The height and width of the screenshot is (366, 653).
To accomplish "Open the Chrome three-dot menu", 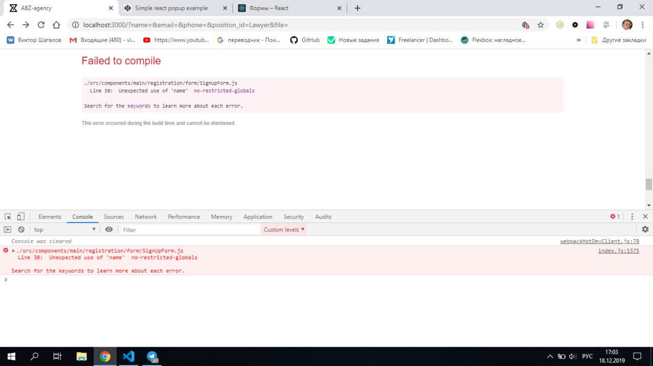I will pos(642,24).
